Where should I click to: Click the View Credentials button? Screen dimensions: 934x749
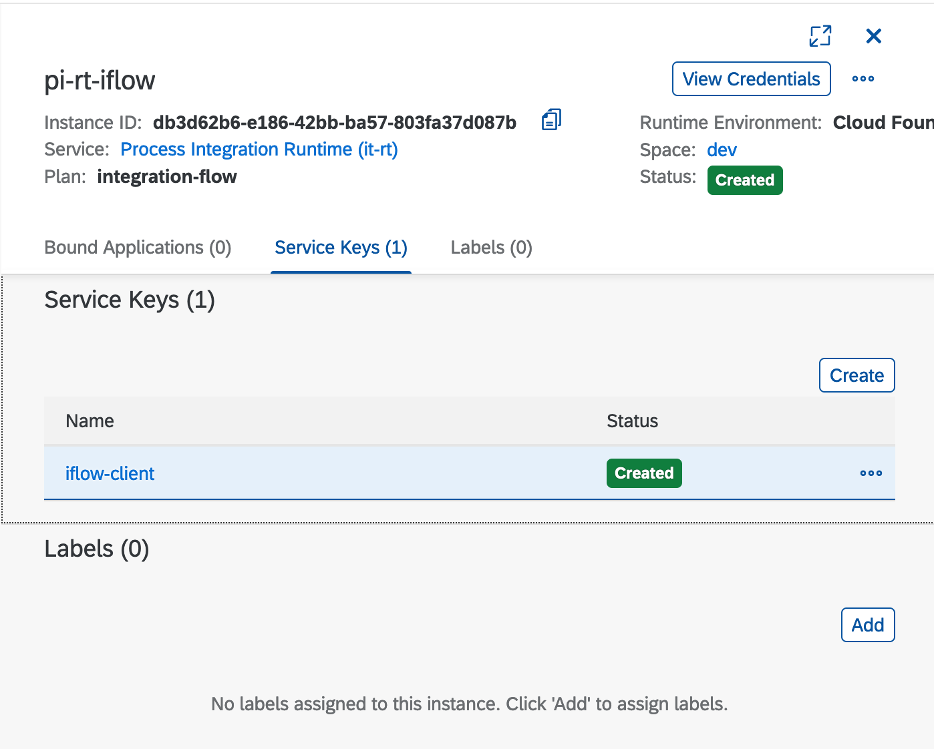point(752,79)
